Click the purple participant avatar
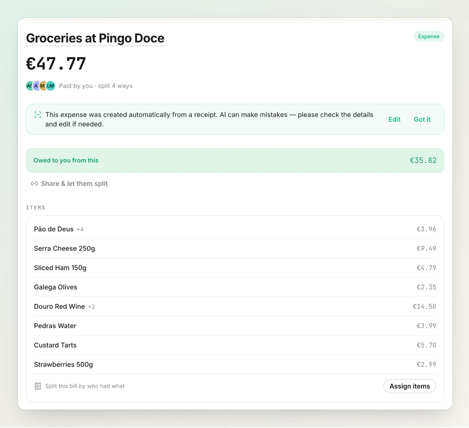469x428 pixels. click(36, 86)
